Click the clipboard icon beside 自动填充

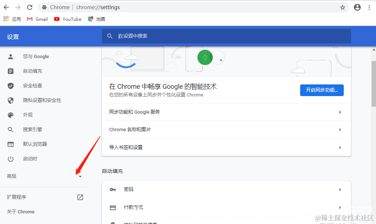(11, 71)
